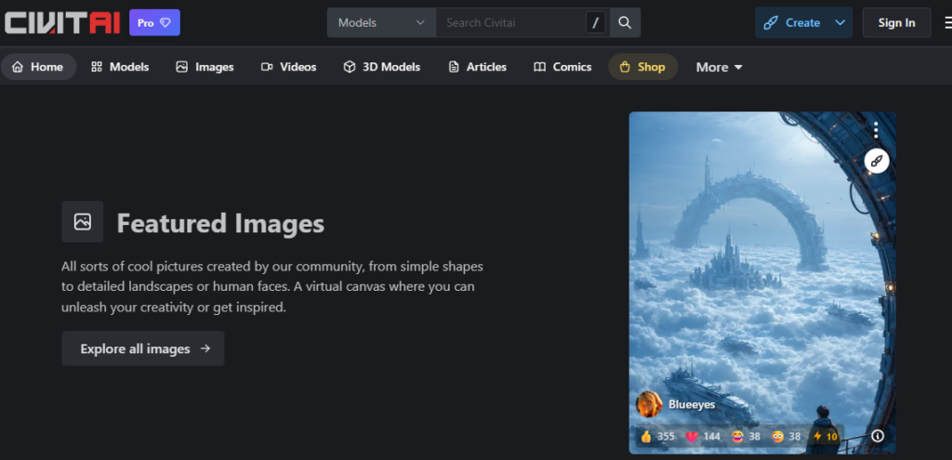Go to the Home tab

pyautogui.click(x=38, y=67)
